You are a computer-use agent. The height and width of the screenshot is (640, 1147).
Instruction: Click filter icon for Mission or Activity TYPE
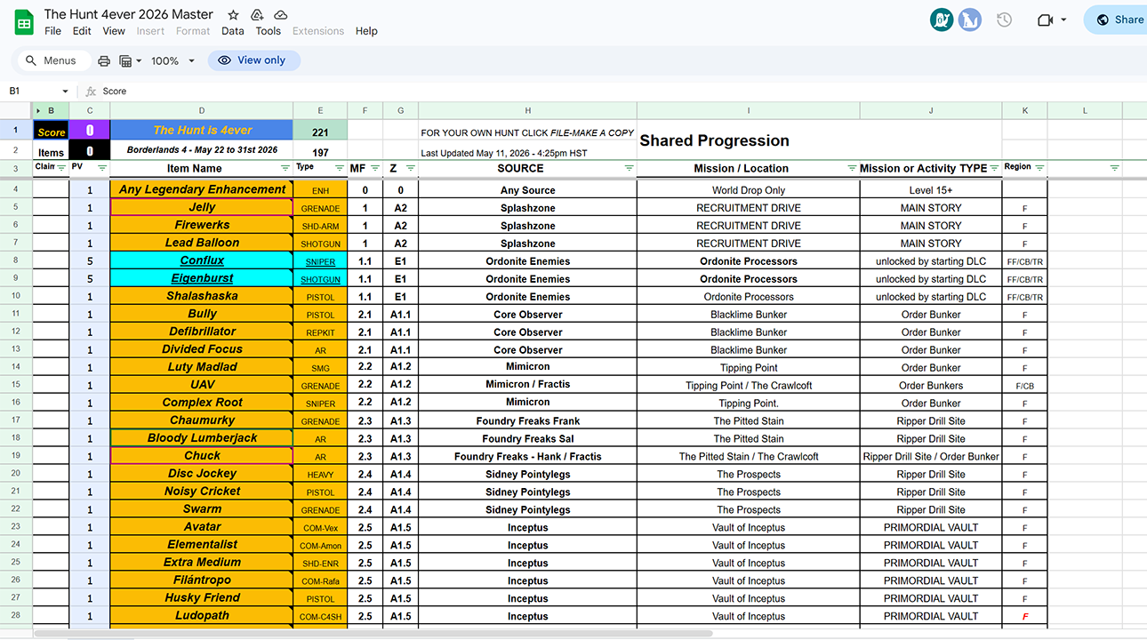tap(994, 168)
